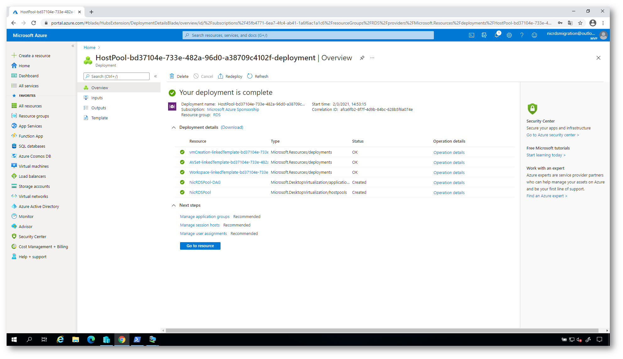Screen dimensions: 623x359
Task: Open the notifications bell
Action: (497, 35)
